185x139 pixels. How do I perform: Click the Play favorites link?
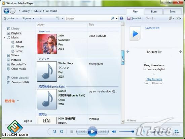tap(154, 79)
